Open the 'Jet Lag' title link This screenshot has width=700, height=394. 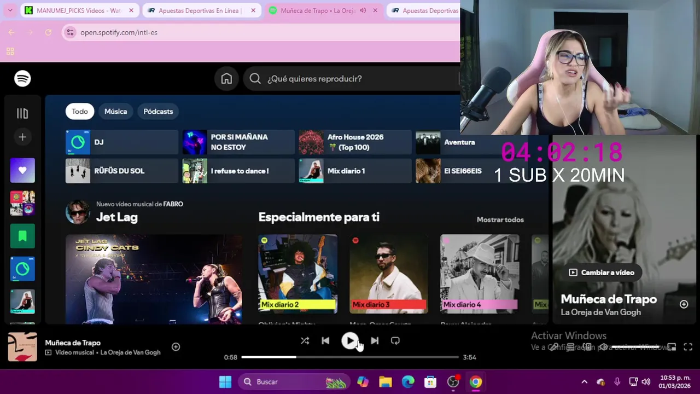tap(116, 217)
